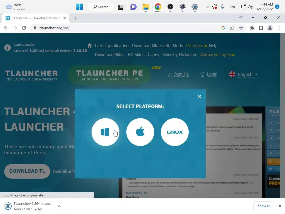Show hidden system tray icons
The width and height of the screenshot is (285, 214).
(208, 7)
